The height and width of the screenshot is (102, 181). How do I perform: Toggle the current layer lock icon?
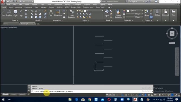82,11
